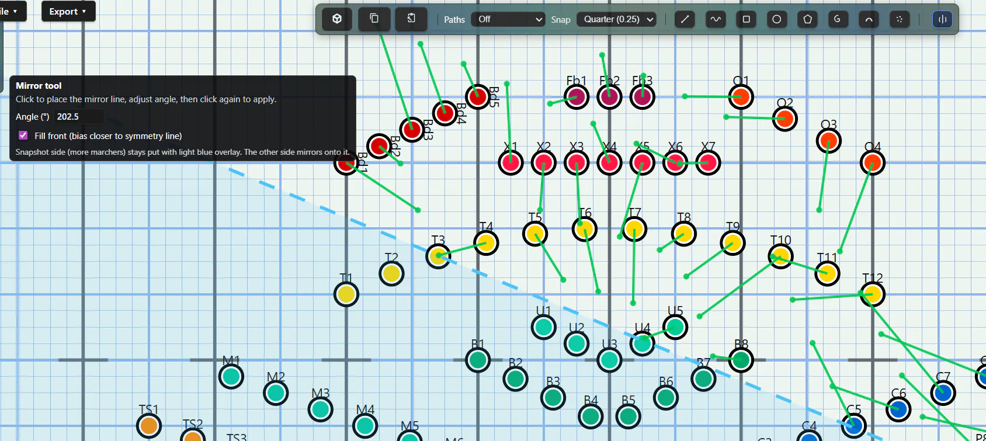This screenshot has width=986, height=441.
Task: Open the Snap Quarter (0.25) dropdown
Action: 616,19
